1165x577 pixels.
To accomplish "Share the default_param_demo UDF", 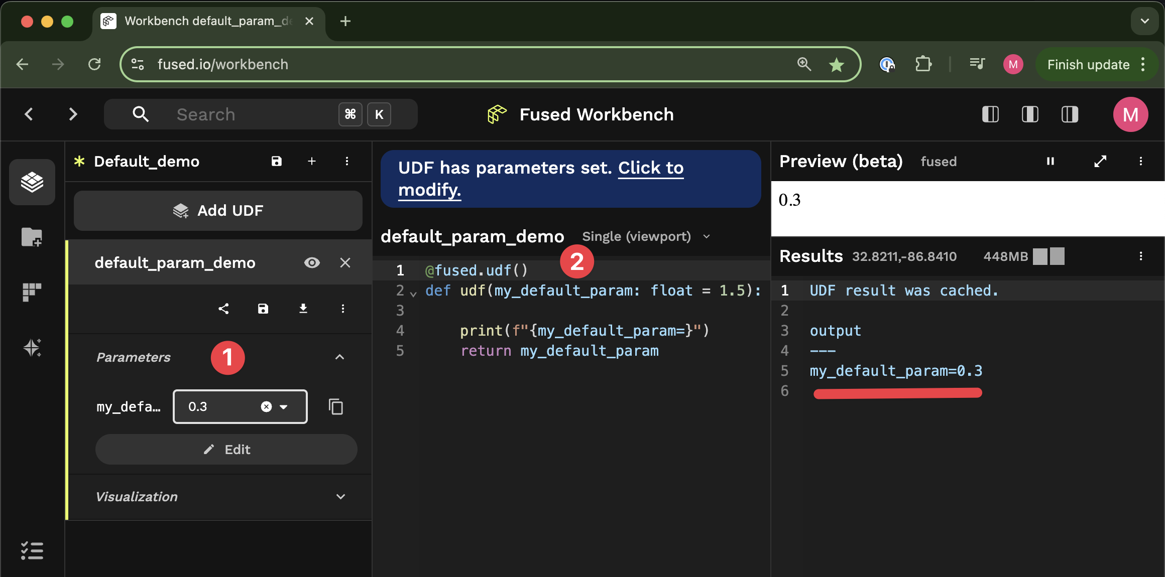I will click(224, 309).
